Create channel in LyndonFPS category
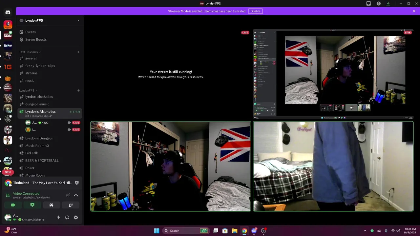 pos(78,90)
